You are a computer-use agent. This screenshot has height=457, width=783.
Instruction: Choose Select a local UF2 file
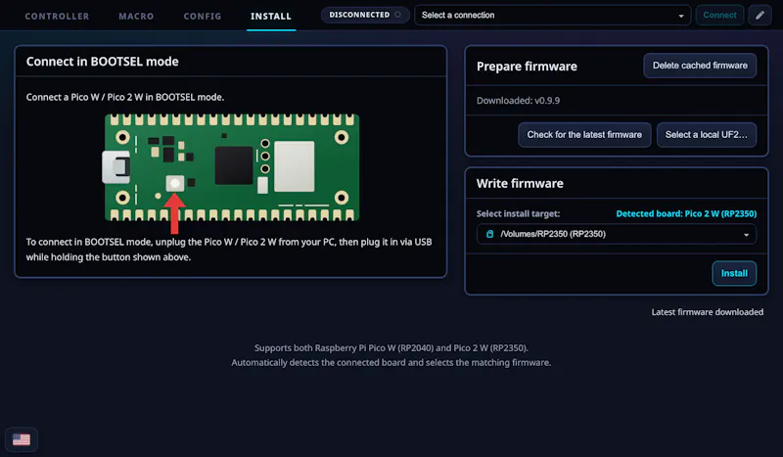coord(706,135)
